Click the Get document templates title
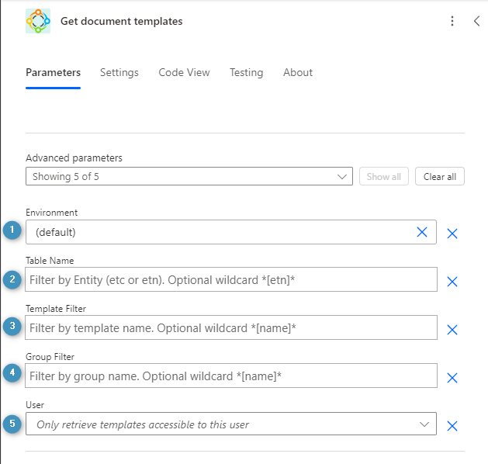The image size is (488, 464). point(121,21)
